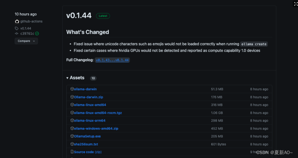Download ollama-linux-arm64
This screenshot has height=158, width=298.
[90, 121]
